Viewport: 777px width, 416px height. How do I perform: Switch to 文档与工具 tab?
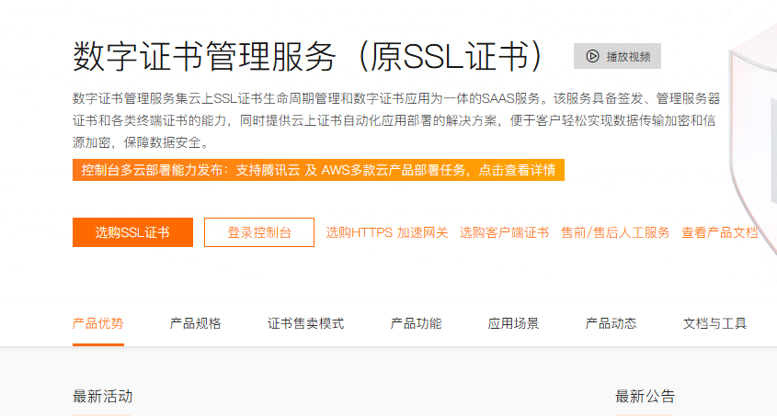(x=714, y=323)
